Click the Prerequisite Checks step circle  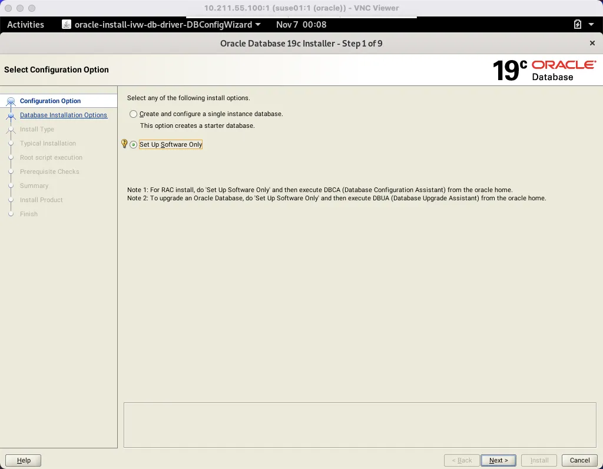coord(12,171)
